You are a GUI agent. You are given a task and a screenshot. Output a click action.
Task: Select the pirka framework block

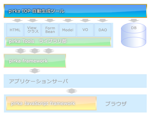click(35, 61)
